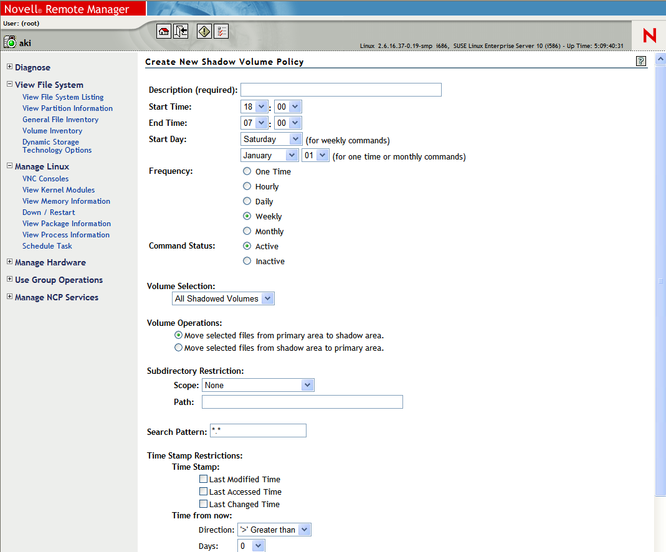Open the End Time hour dropdown

(x=254, y=123)
